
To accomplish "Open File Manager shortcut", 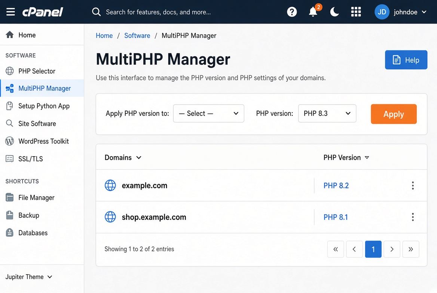I will 42,197.
